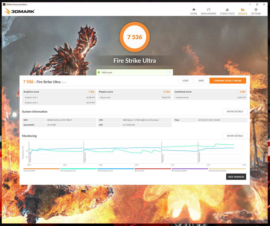Viewport: 270px width, 226px height.
Task: Click Graphics test 1 row 42.58 FPS
Action: coord(59,97)
